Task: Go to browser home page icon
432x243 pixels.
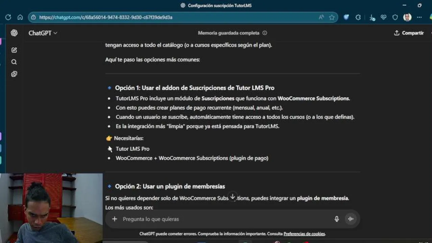Action: (20, 17)
